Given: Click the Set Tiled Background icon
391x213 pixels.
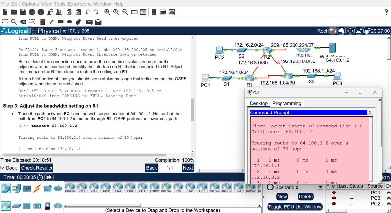Looking at the screenshot, I should (x=360, y=31).
